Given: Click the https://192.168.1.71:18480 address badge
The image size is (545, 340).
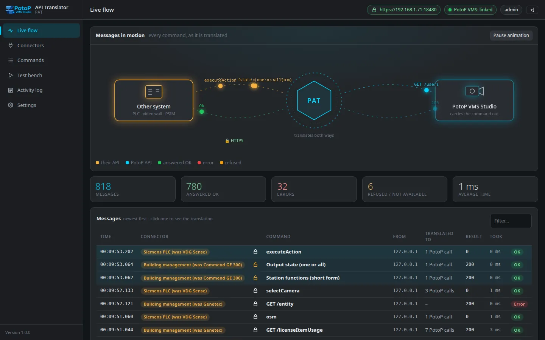Looking at the screenshot, I should (404, 10).
